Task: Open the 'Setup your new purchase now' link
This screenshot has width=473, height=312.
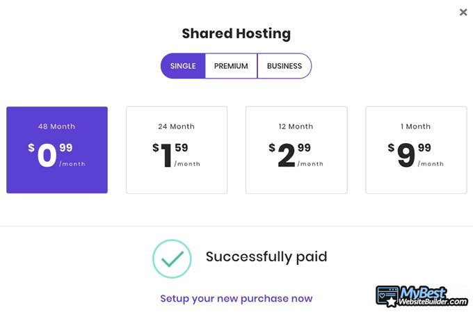Action: (236, 298)
